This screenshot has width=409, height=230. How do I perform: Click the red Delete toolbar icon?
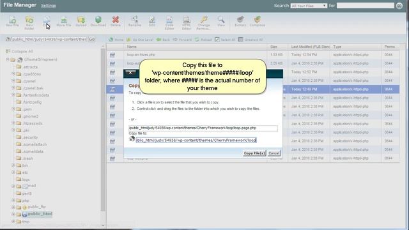[115, 21]
